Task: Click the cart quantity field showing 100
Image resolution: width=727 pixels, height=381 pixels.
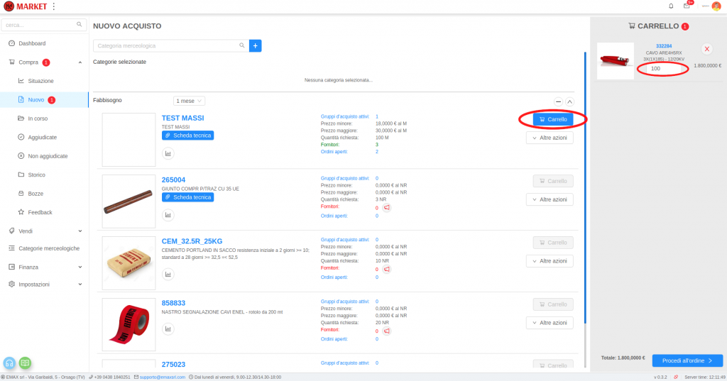Action: coord(662,69)
